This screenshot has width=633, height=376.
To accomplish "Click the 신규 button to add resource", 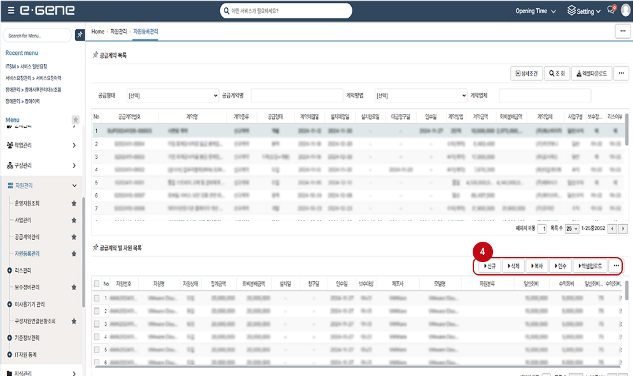I will (488, 266).
